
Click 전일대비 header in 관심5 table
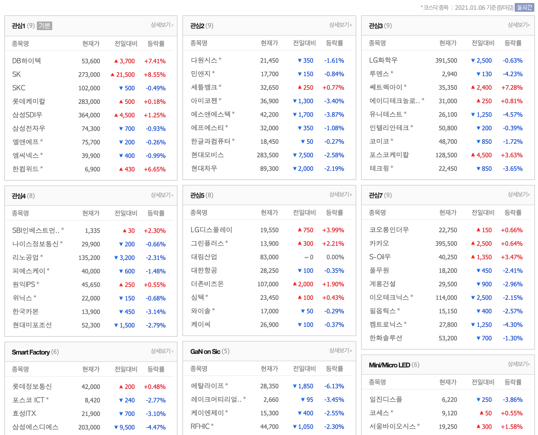[305, 213]
